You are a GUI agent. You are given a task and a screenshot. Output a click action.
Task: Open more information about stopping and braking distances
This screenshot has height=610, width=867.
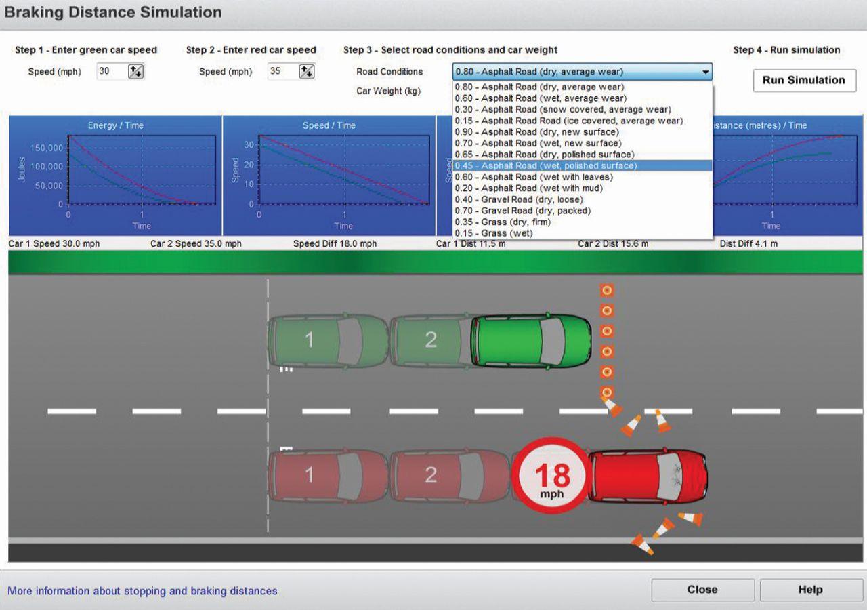tap(142, 591)
